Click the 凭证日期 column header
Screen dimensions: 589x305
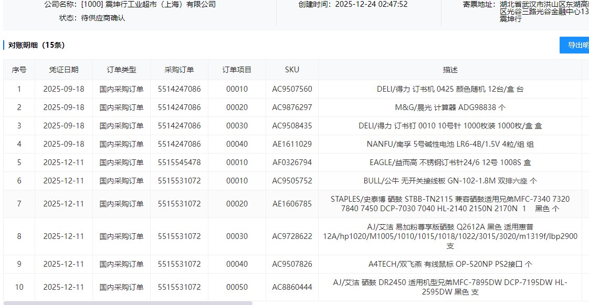pyautogui.click(x=64, y=70)
